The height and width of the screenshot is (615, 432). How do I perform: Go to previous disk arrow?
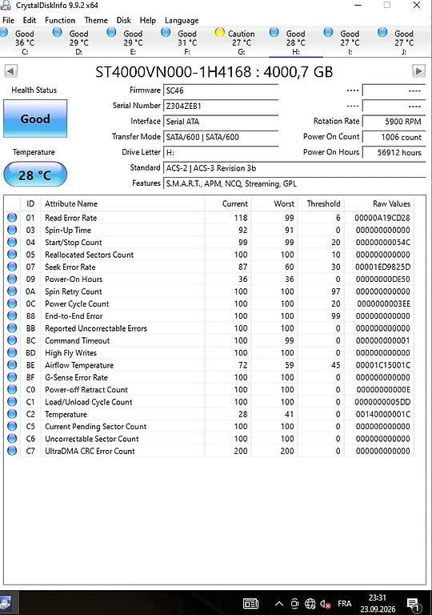click(10, 71)
